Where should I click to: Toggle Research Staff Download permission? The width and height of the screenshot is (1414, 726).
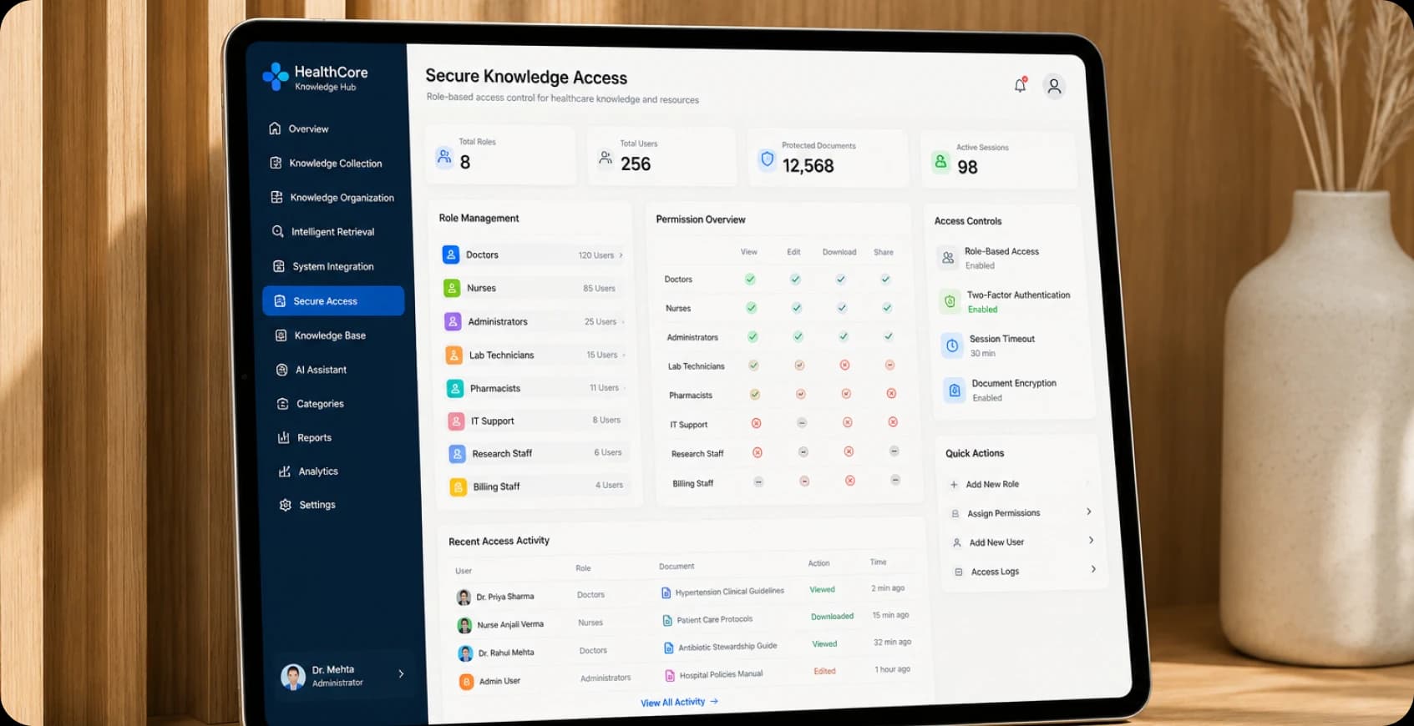tap(849, 451)
